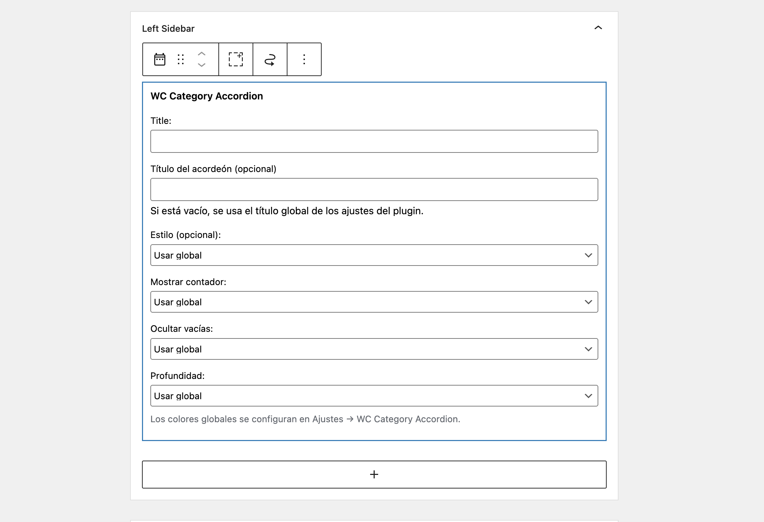This screenshot has width=764, height=522.
Task: Move the widget up with arrow
Action: (202, 54)
